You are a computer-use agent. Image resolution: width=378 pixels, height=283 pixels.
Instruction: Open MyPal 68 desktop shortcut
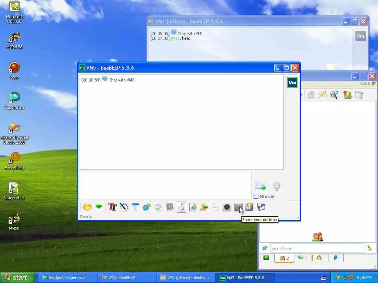click(x=14, y=41)
